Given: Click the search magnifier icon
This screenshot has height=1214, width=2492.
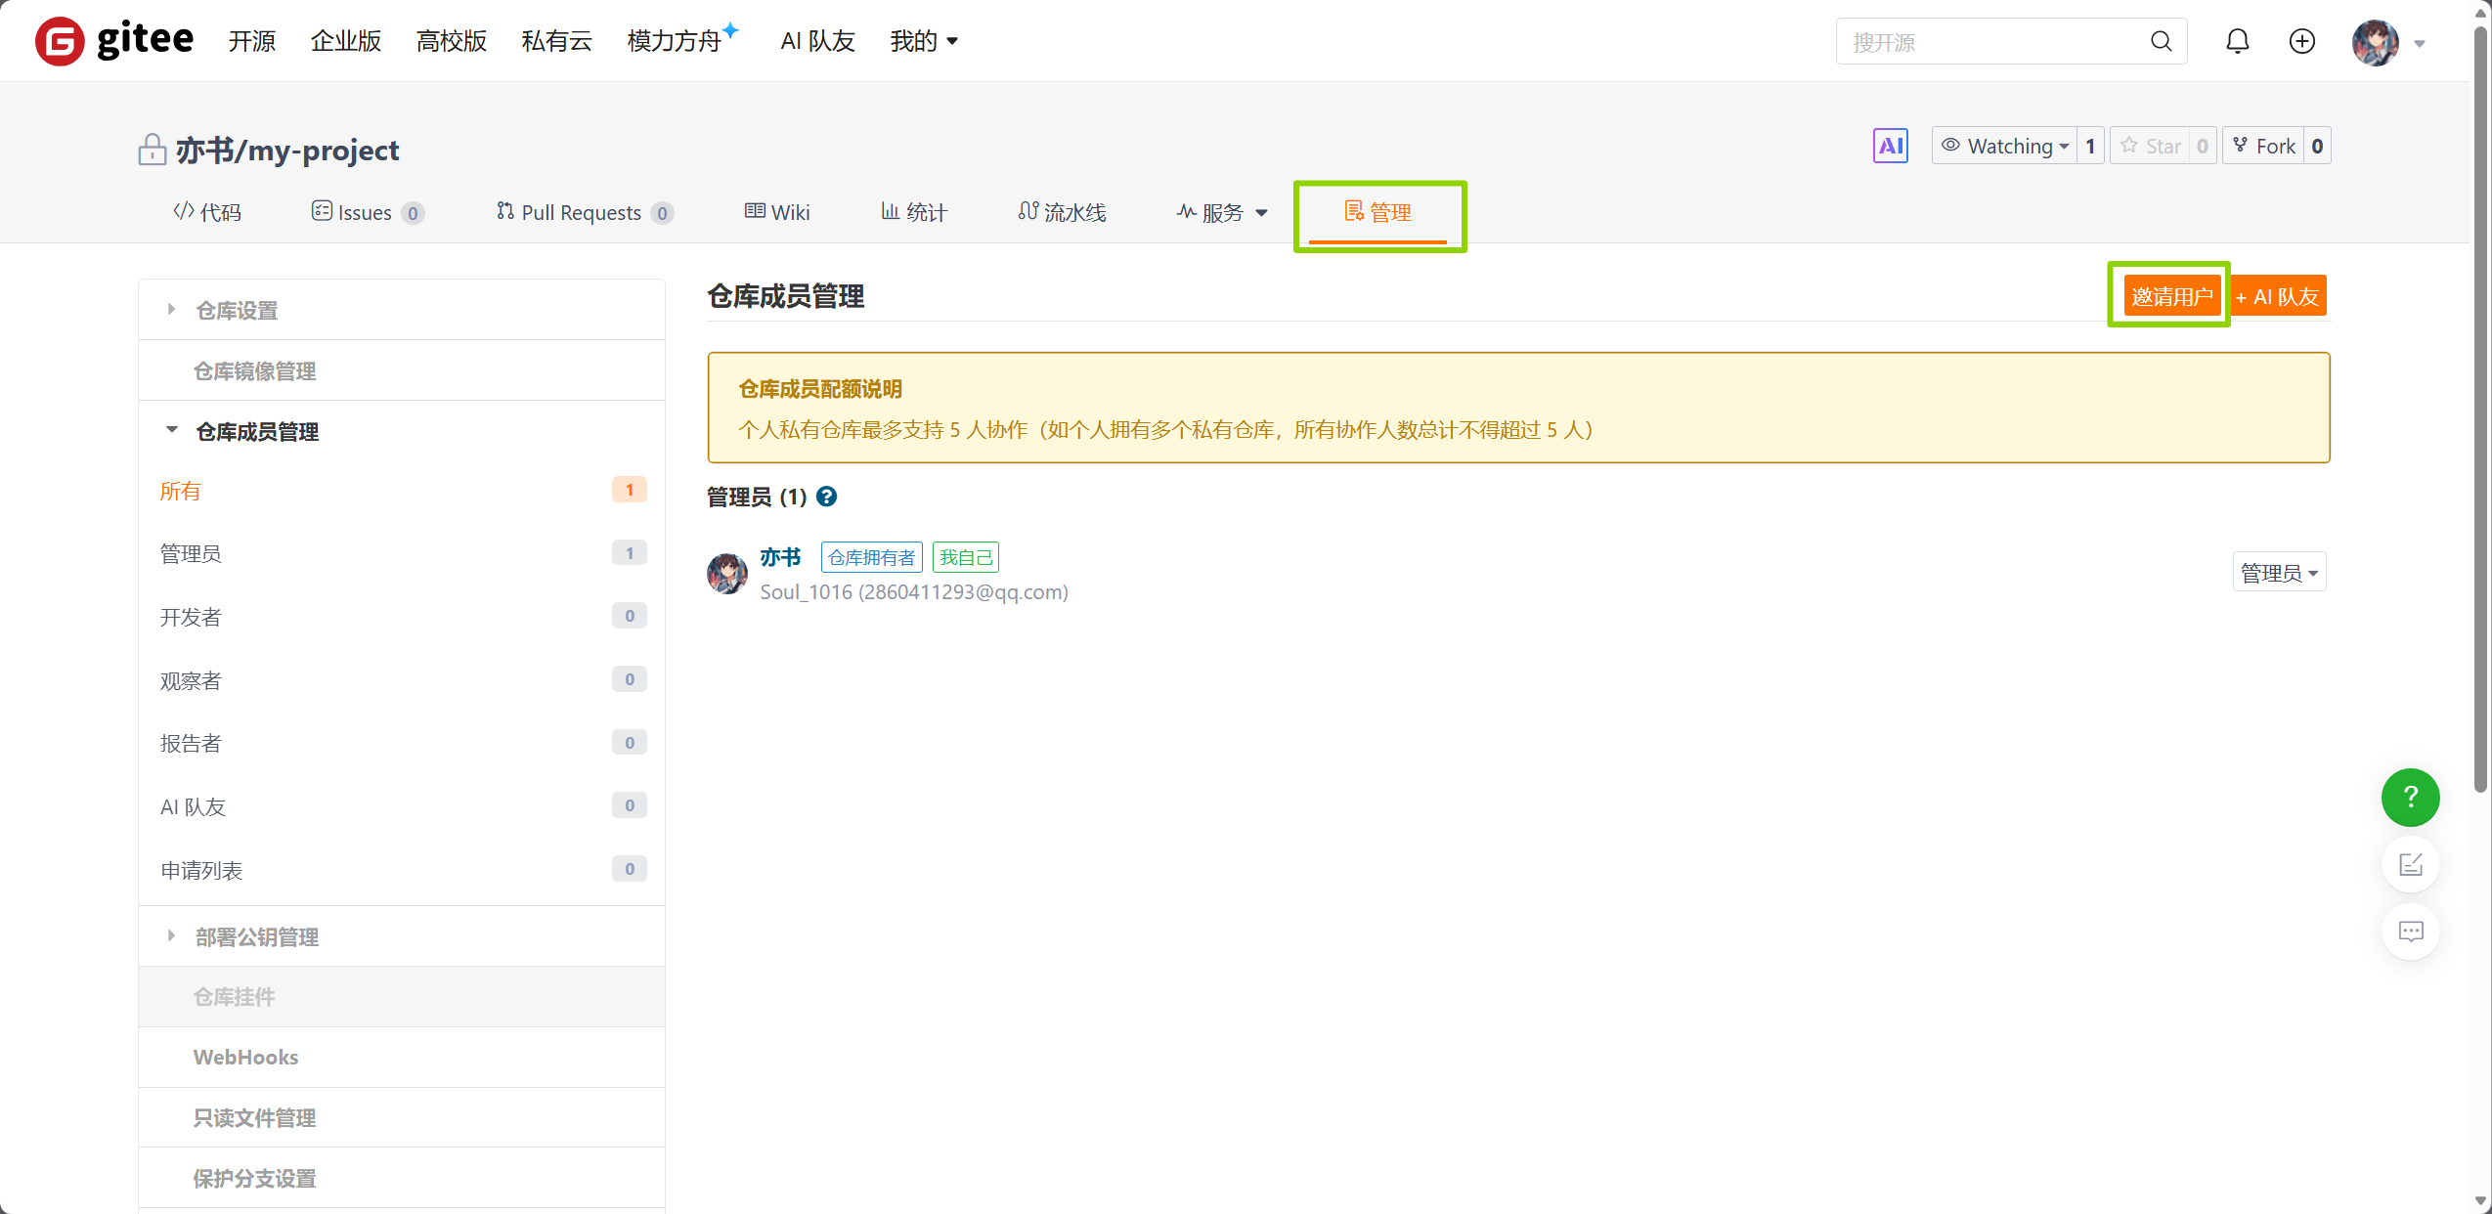Looking at the screenshot, I should 2161,41.
